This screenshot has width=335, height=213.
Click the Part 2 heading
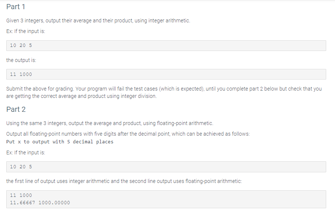pos(16,109)
